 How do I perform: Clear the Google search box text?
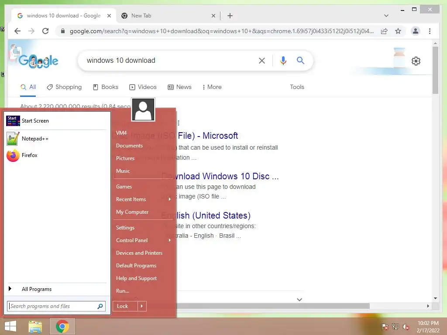(262, 60)
